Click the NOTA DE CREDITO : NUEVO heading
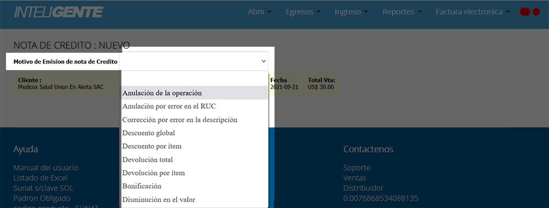Viewport: 549px width, 208px height. (72, 45)
